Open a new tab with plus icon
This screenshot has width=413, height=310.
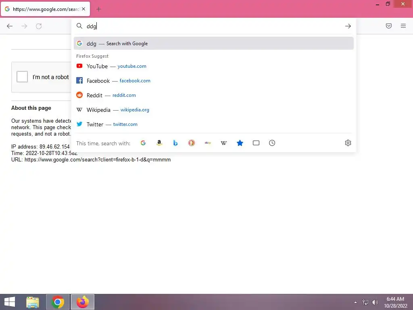99,9
